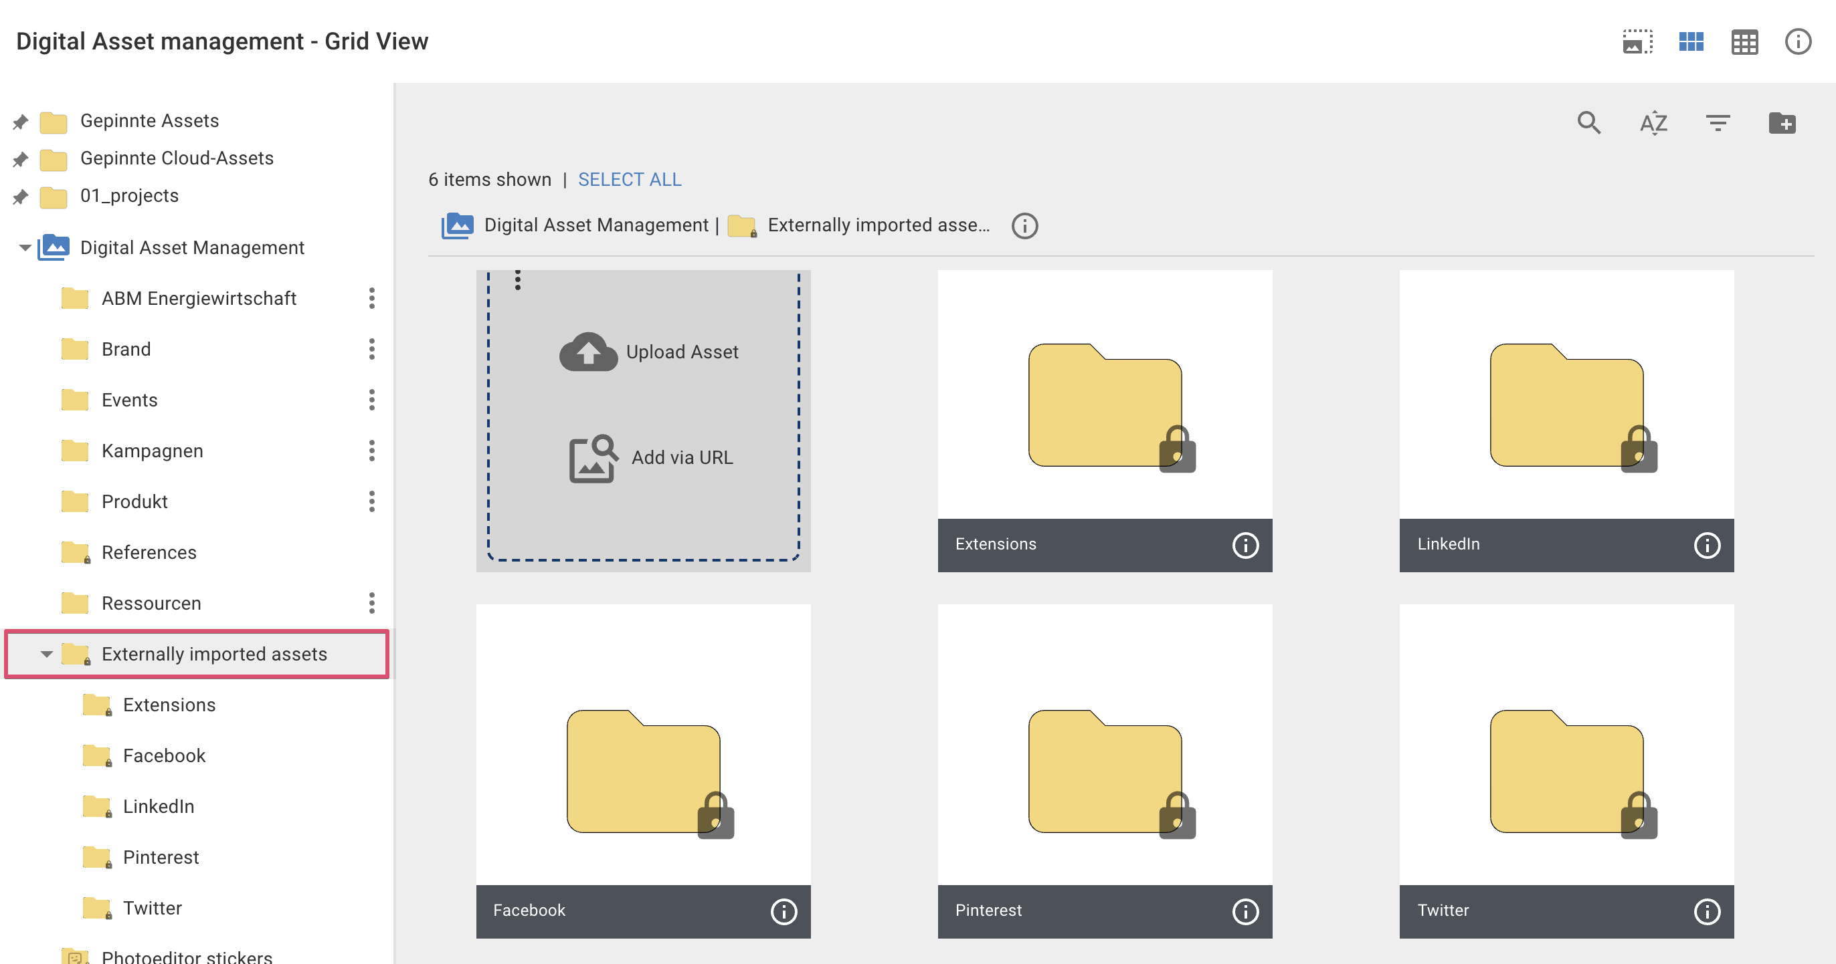
Task: Open the filter lines icon
Action: click(1718, 122)
